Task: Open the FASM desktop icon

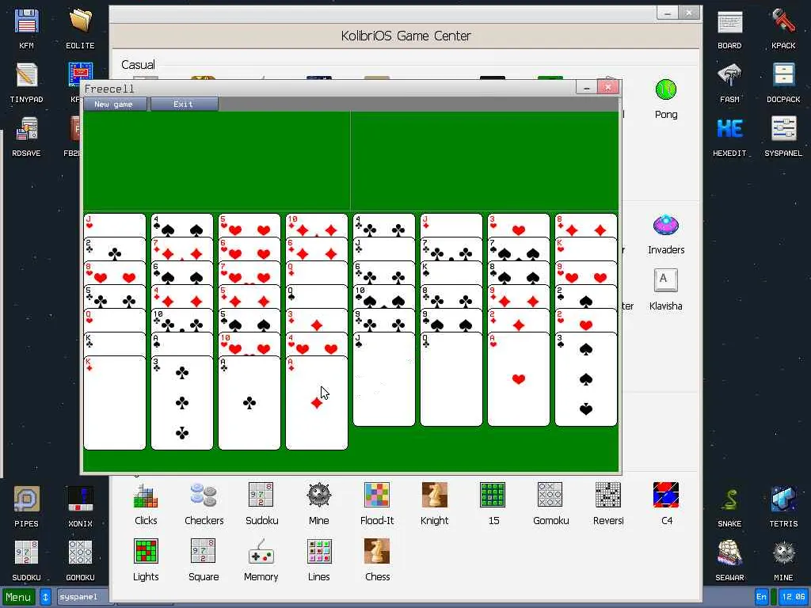Action: coord(729,82)
